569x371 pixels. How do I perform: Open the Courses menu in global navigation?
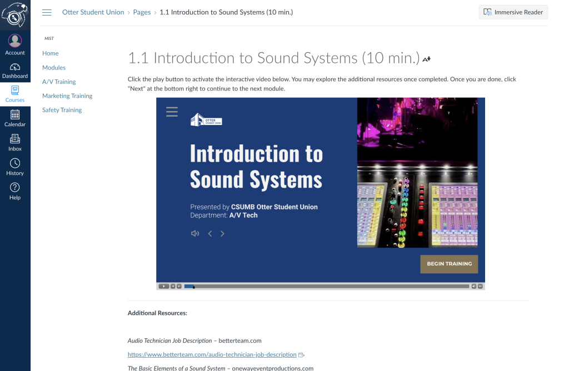pos(15,94)
